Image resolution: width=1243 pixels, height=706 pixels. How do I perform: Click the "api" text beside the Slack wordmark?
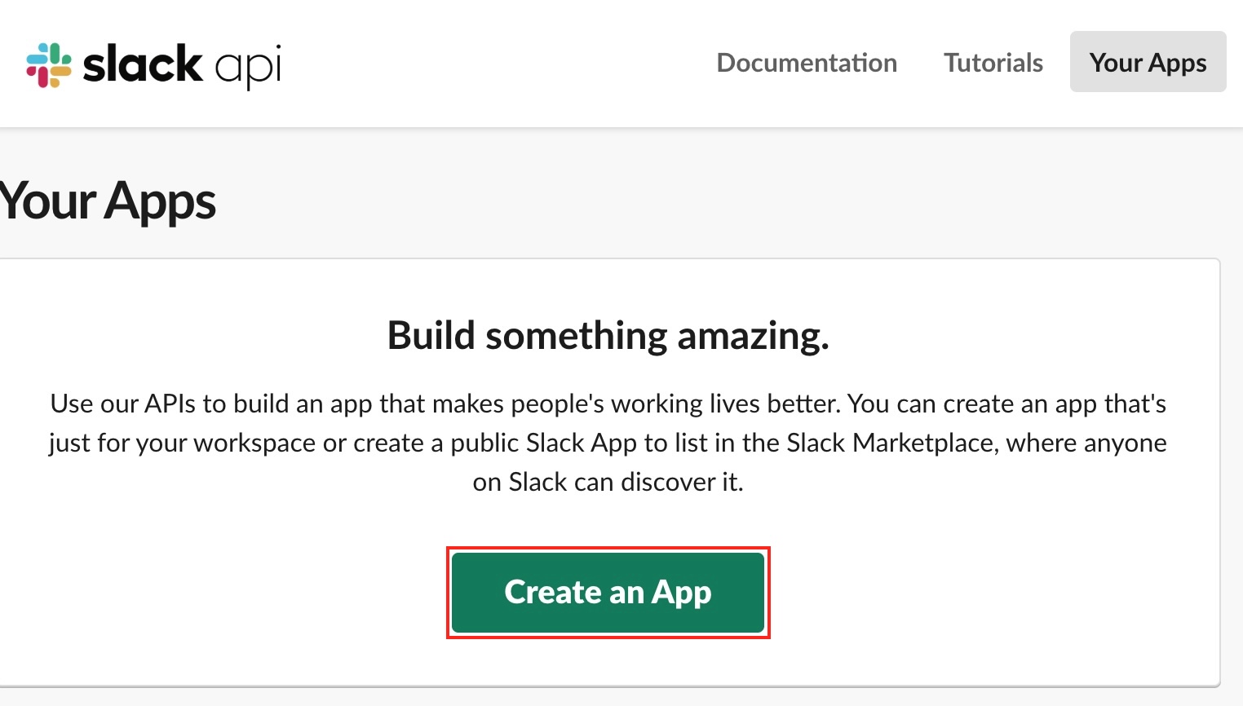coord(248,66)
